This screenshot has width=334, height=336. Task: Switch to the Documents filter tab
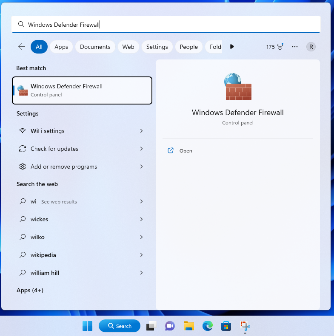(95, 47)
